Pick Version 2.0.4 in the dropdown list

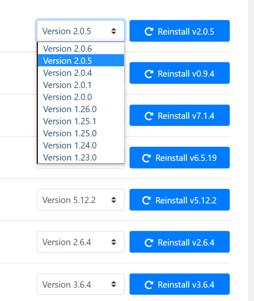tap(81, 73)
